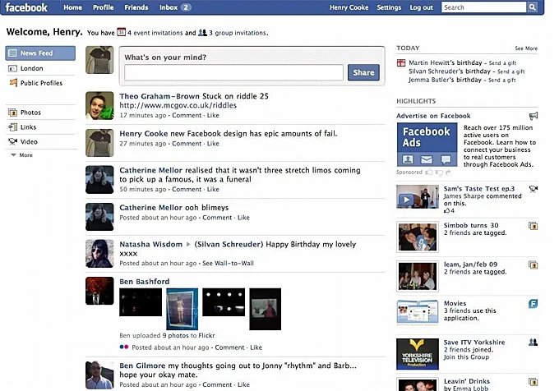Open the Movies application thumbnail
The width and height of the screenshot is (559, 391).
pyautogui.click(x=418, y=312)
